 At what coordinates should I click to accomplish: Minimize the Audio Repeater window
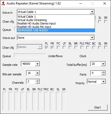point(81,3)
